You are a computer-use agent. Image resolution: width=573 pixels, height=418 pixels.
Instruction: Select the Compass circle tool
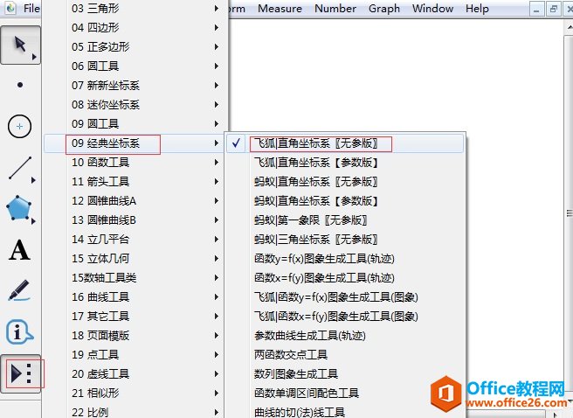[19, 127]
